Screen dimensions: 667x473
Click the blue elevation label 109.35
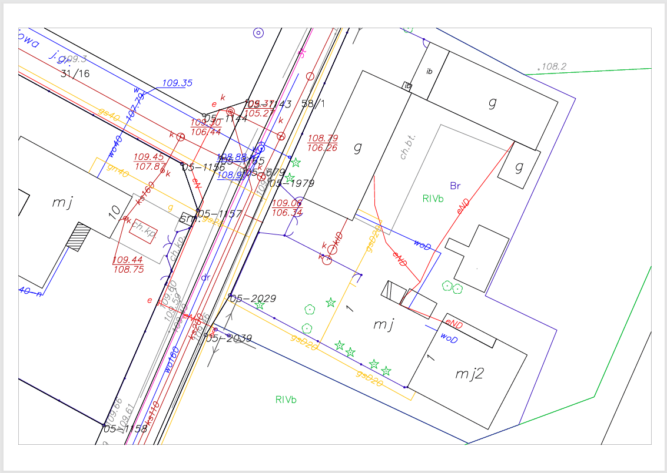(x=177, y=83)
